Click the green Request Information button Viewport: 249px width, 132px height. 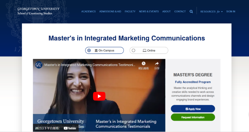(193, 117)
